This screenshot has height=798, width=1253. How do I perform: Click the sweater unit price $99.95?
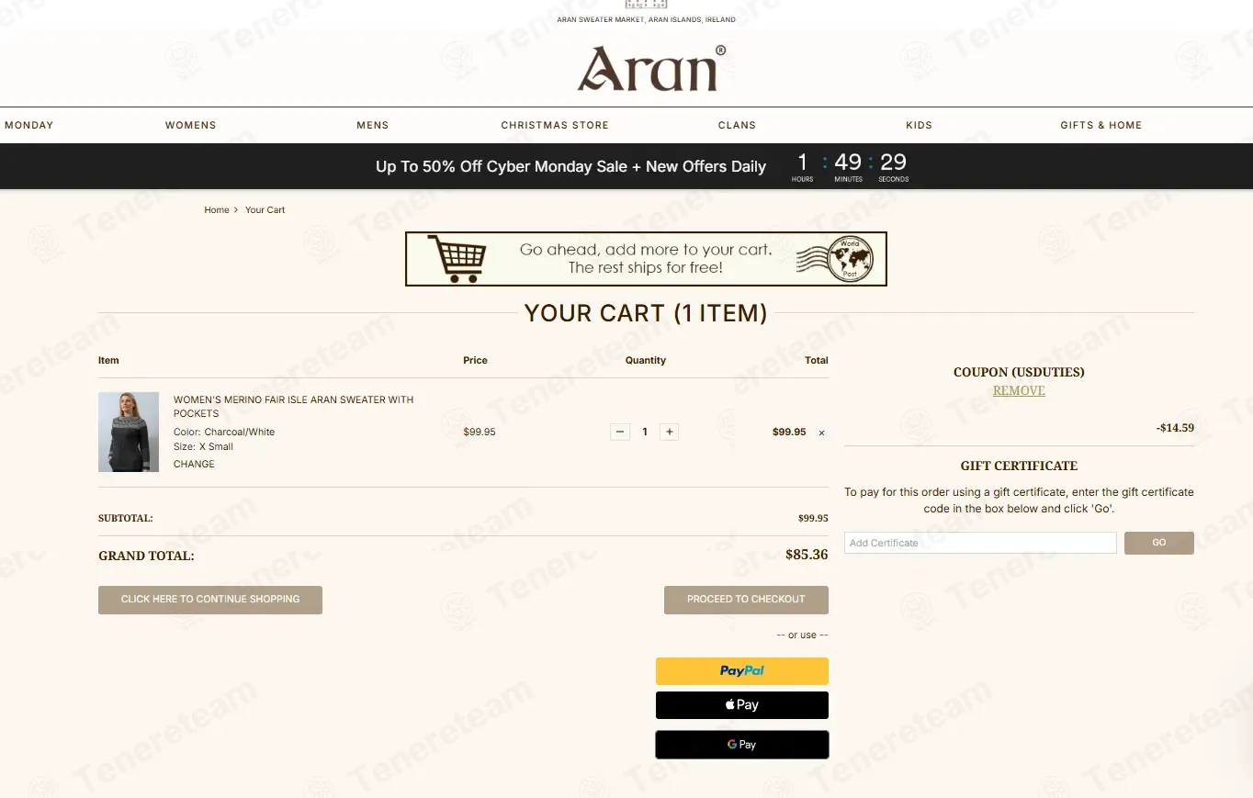[x=480, y=432]
